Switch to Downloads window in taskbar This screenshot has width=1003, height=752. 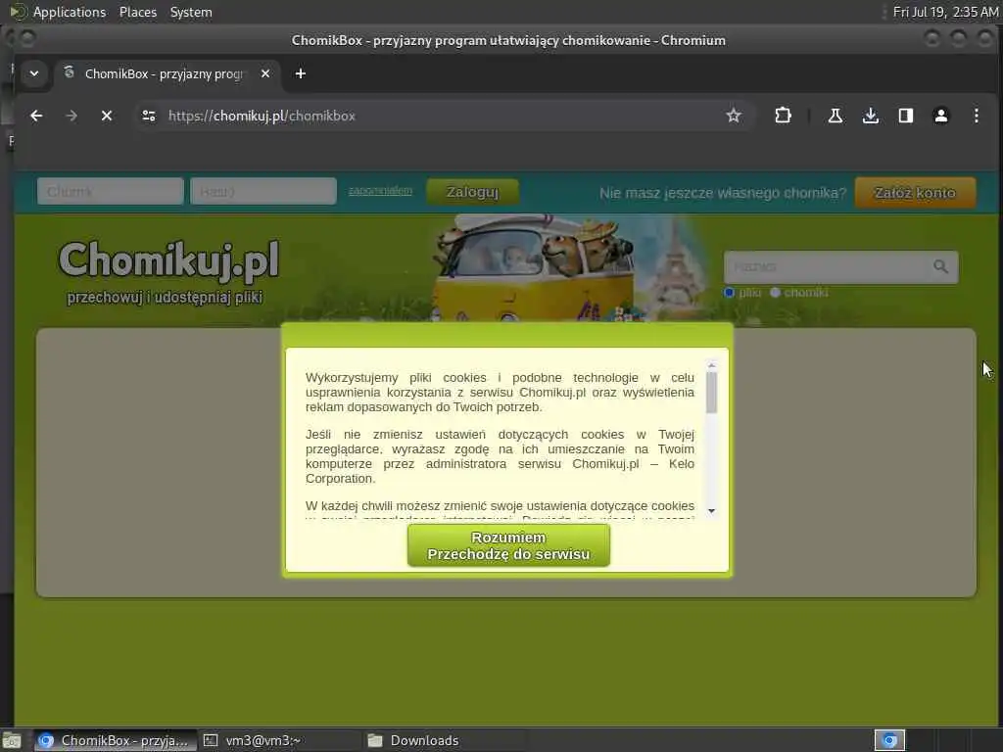pyautogui.click(x=444, y=740)
